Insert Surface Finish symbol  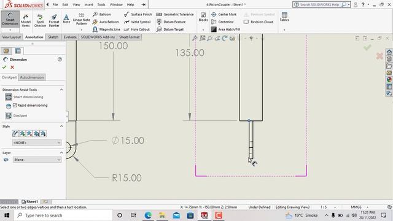point(138,15)
